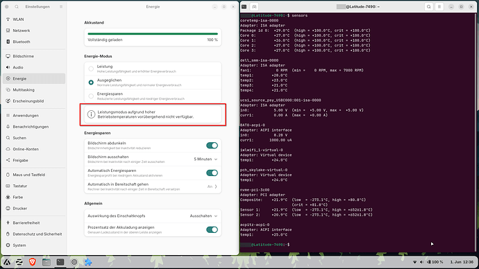Go to Bildschirme settings
This screenshot has width=479, height=269.
pyautogui.click(x=34, y=56)
